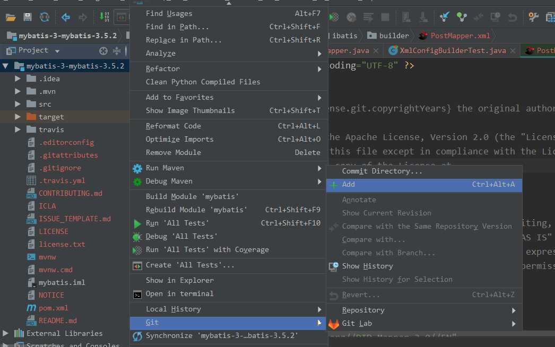Choose Show in Explorer

click(x=229, y=281)
